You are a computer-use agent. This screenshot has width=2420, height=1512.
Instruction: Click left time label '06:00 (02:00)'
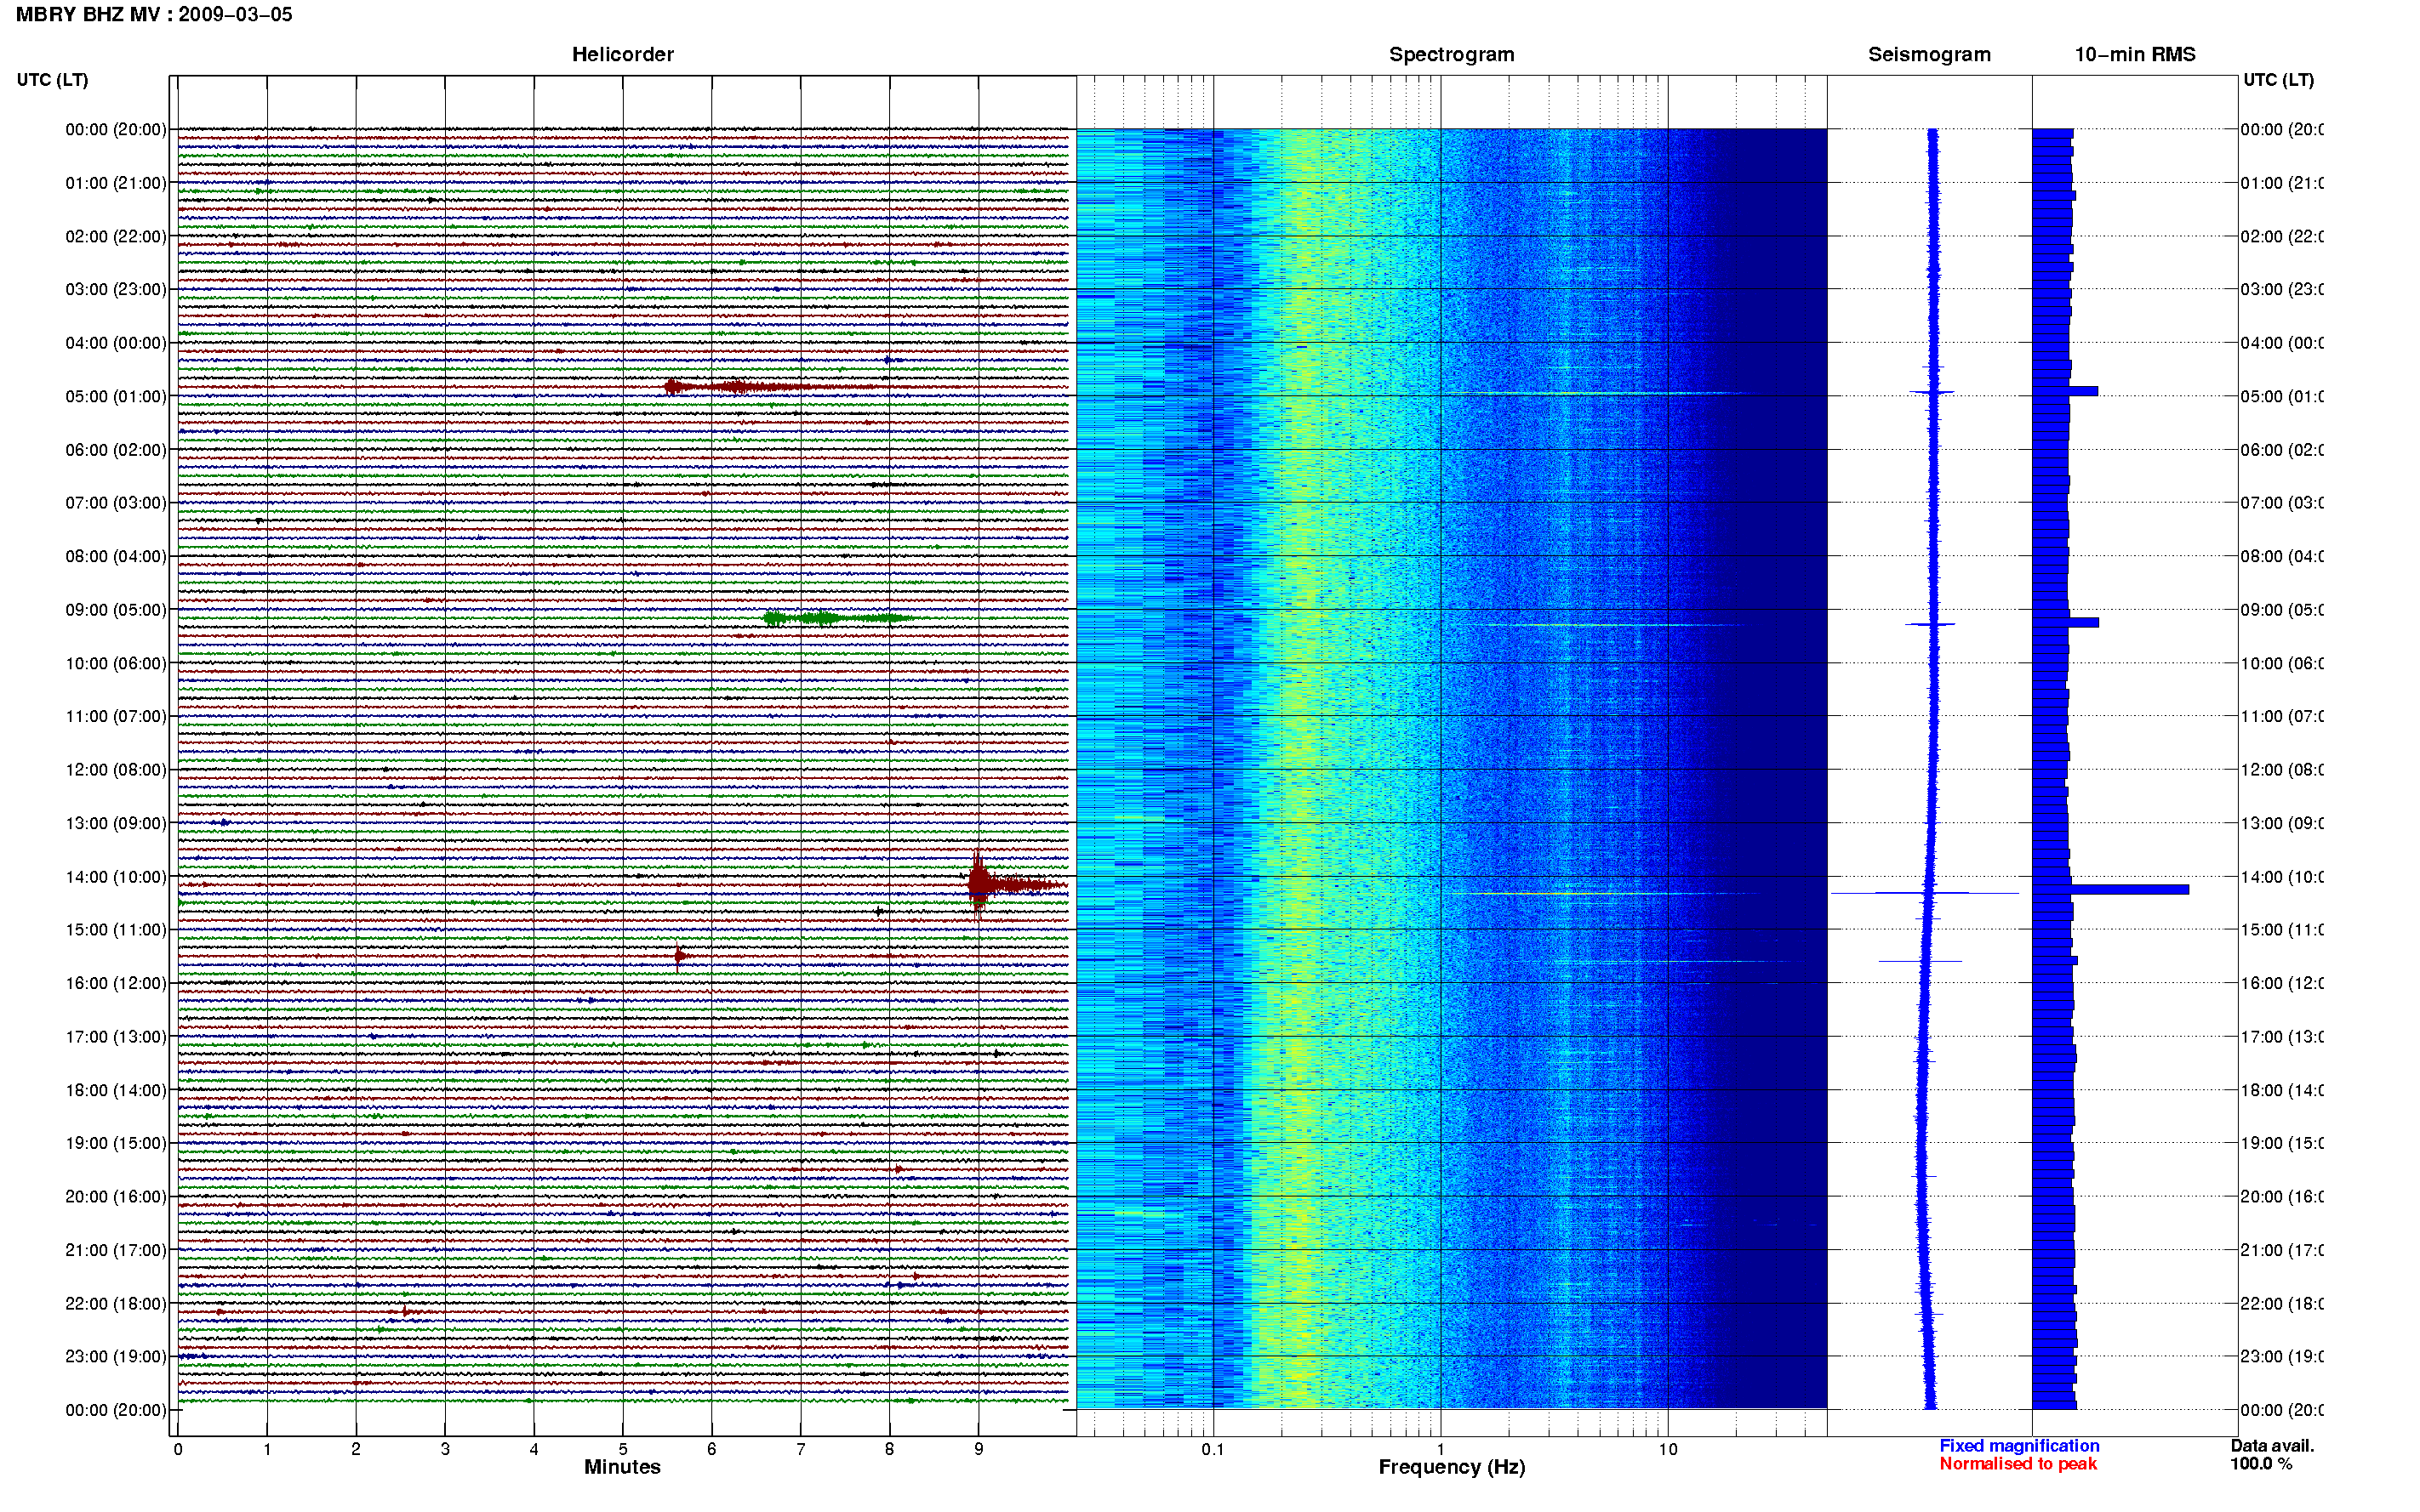[116, 450]
